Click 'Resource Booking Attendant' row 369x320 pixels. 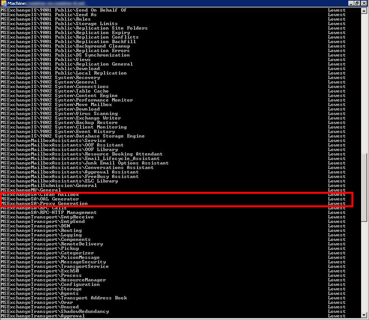(x=173, y=154)
